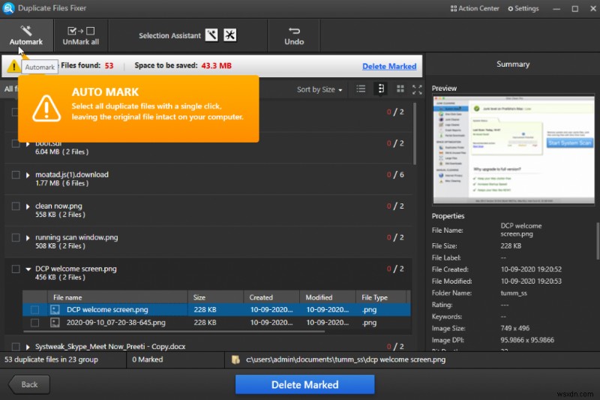The image size is (600, 400).
Task: Expand the Systweak_Skype_Meet Now_Preeti - Copy.docx group
Action: (28, 347)
